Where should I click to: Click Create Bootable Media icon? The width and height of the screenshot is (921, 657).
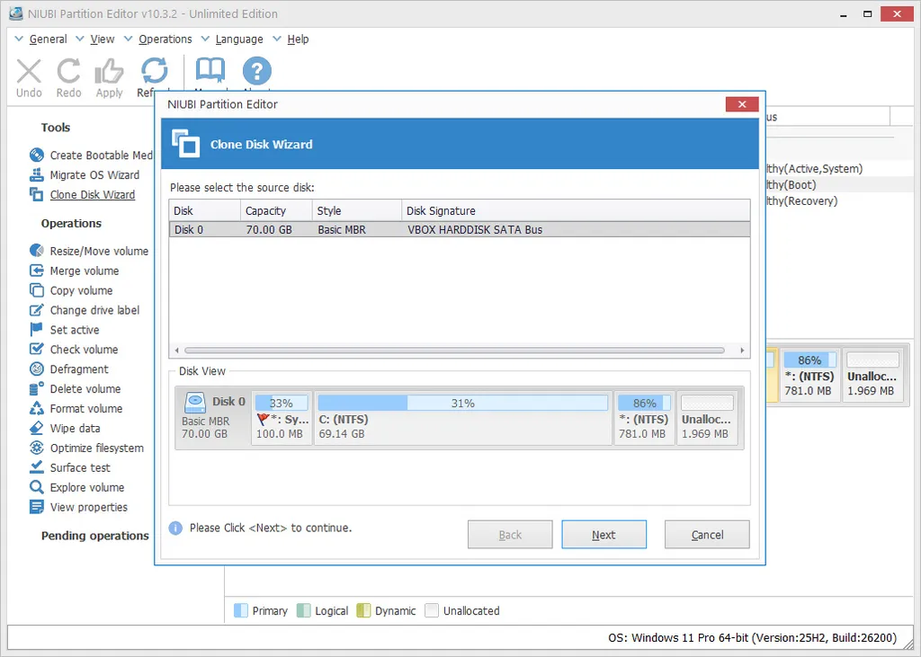pos(36,155)
